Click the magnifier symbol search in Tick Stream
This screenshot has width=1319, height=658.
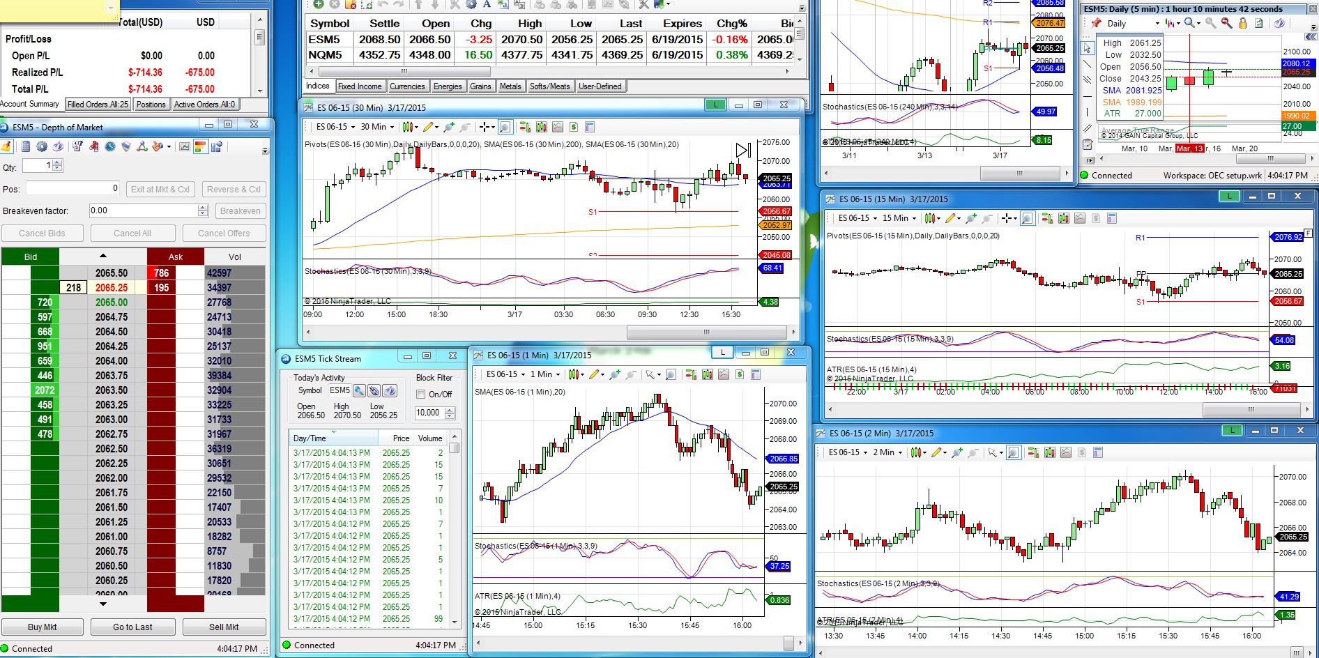[x=359, y=390]
